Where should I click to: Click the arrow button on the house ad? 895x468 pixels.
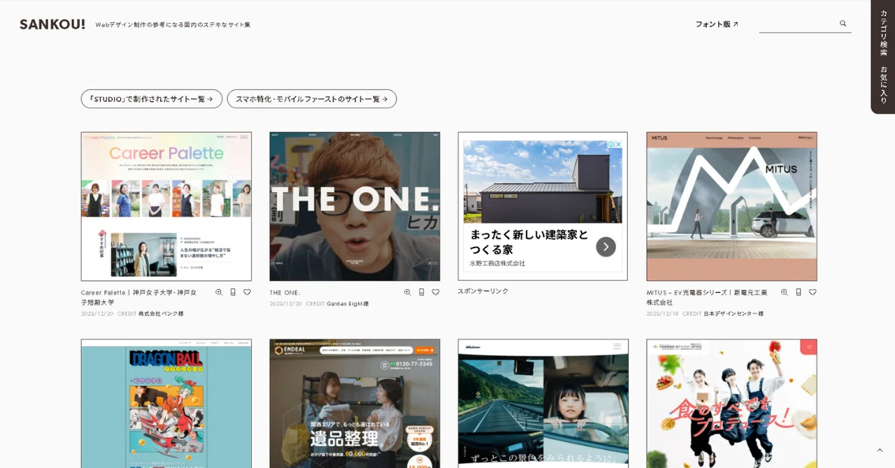pyautogui.click(x=606, y=246)
